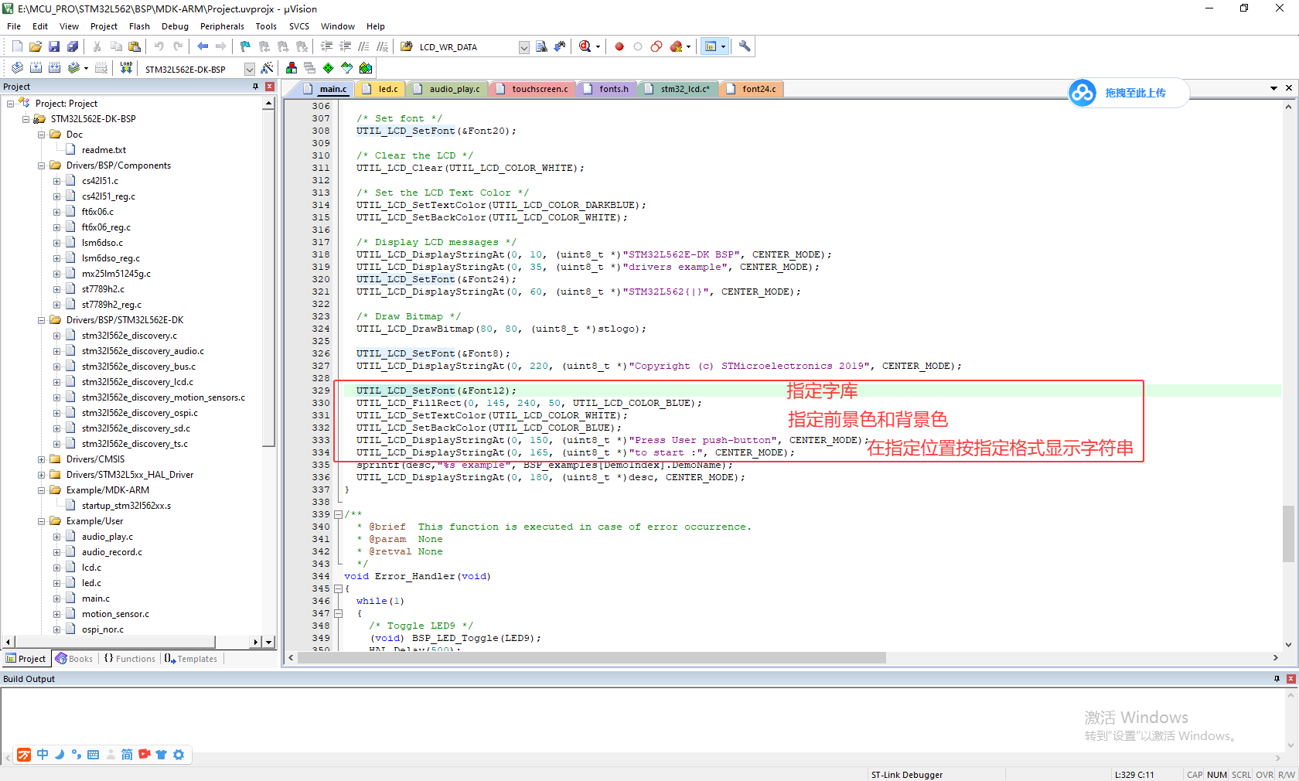
Task: Open the Peripherals menu
Action: 222,26
